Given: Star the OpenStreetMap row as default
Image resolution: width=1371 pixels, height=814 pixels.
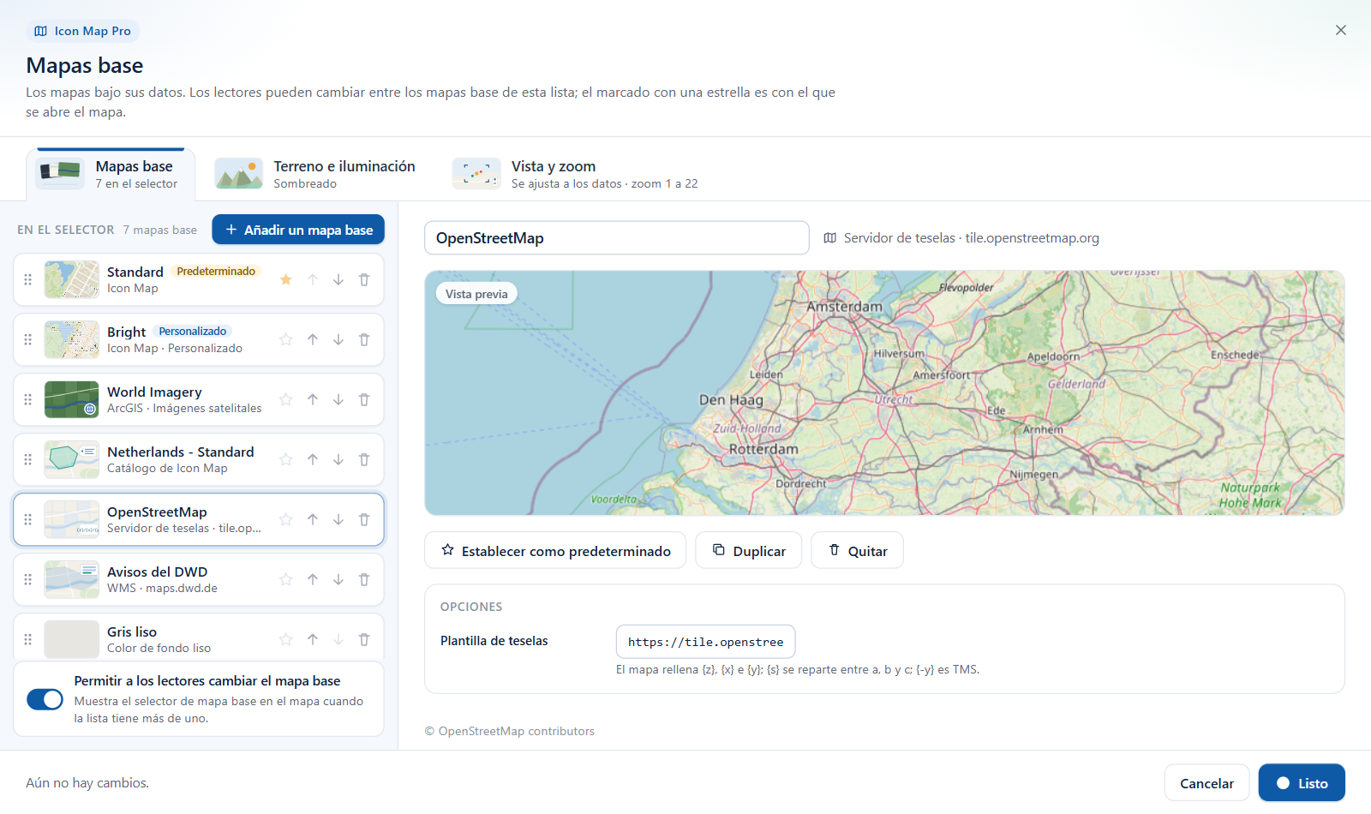Looking at the screenshot, I should 286,519.
